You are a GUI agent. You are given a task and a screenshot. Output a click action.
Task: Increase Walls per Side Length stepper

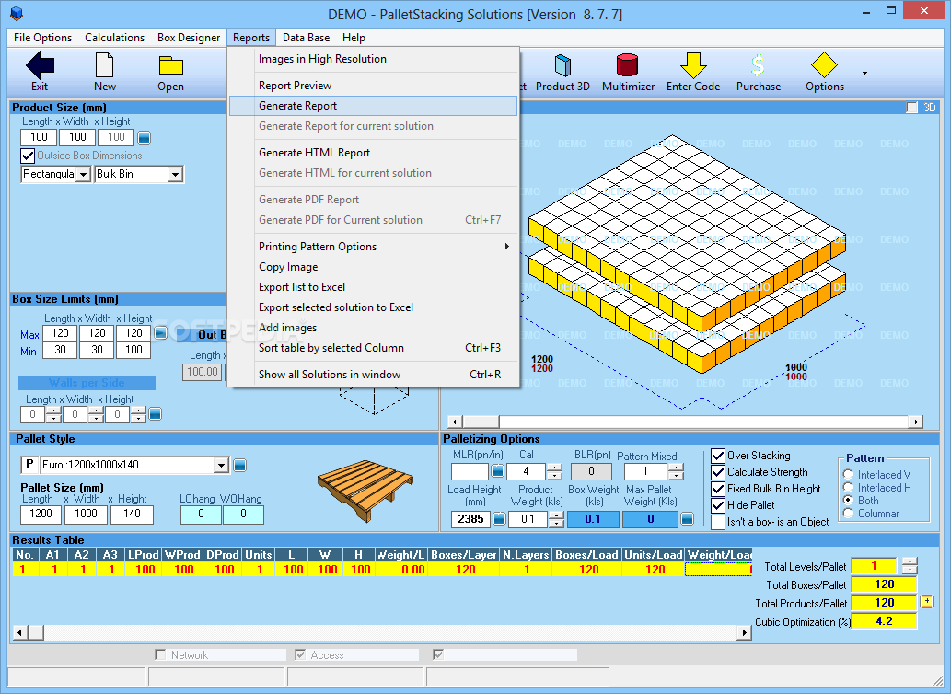[x=53, y=411]
